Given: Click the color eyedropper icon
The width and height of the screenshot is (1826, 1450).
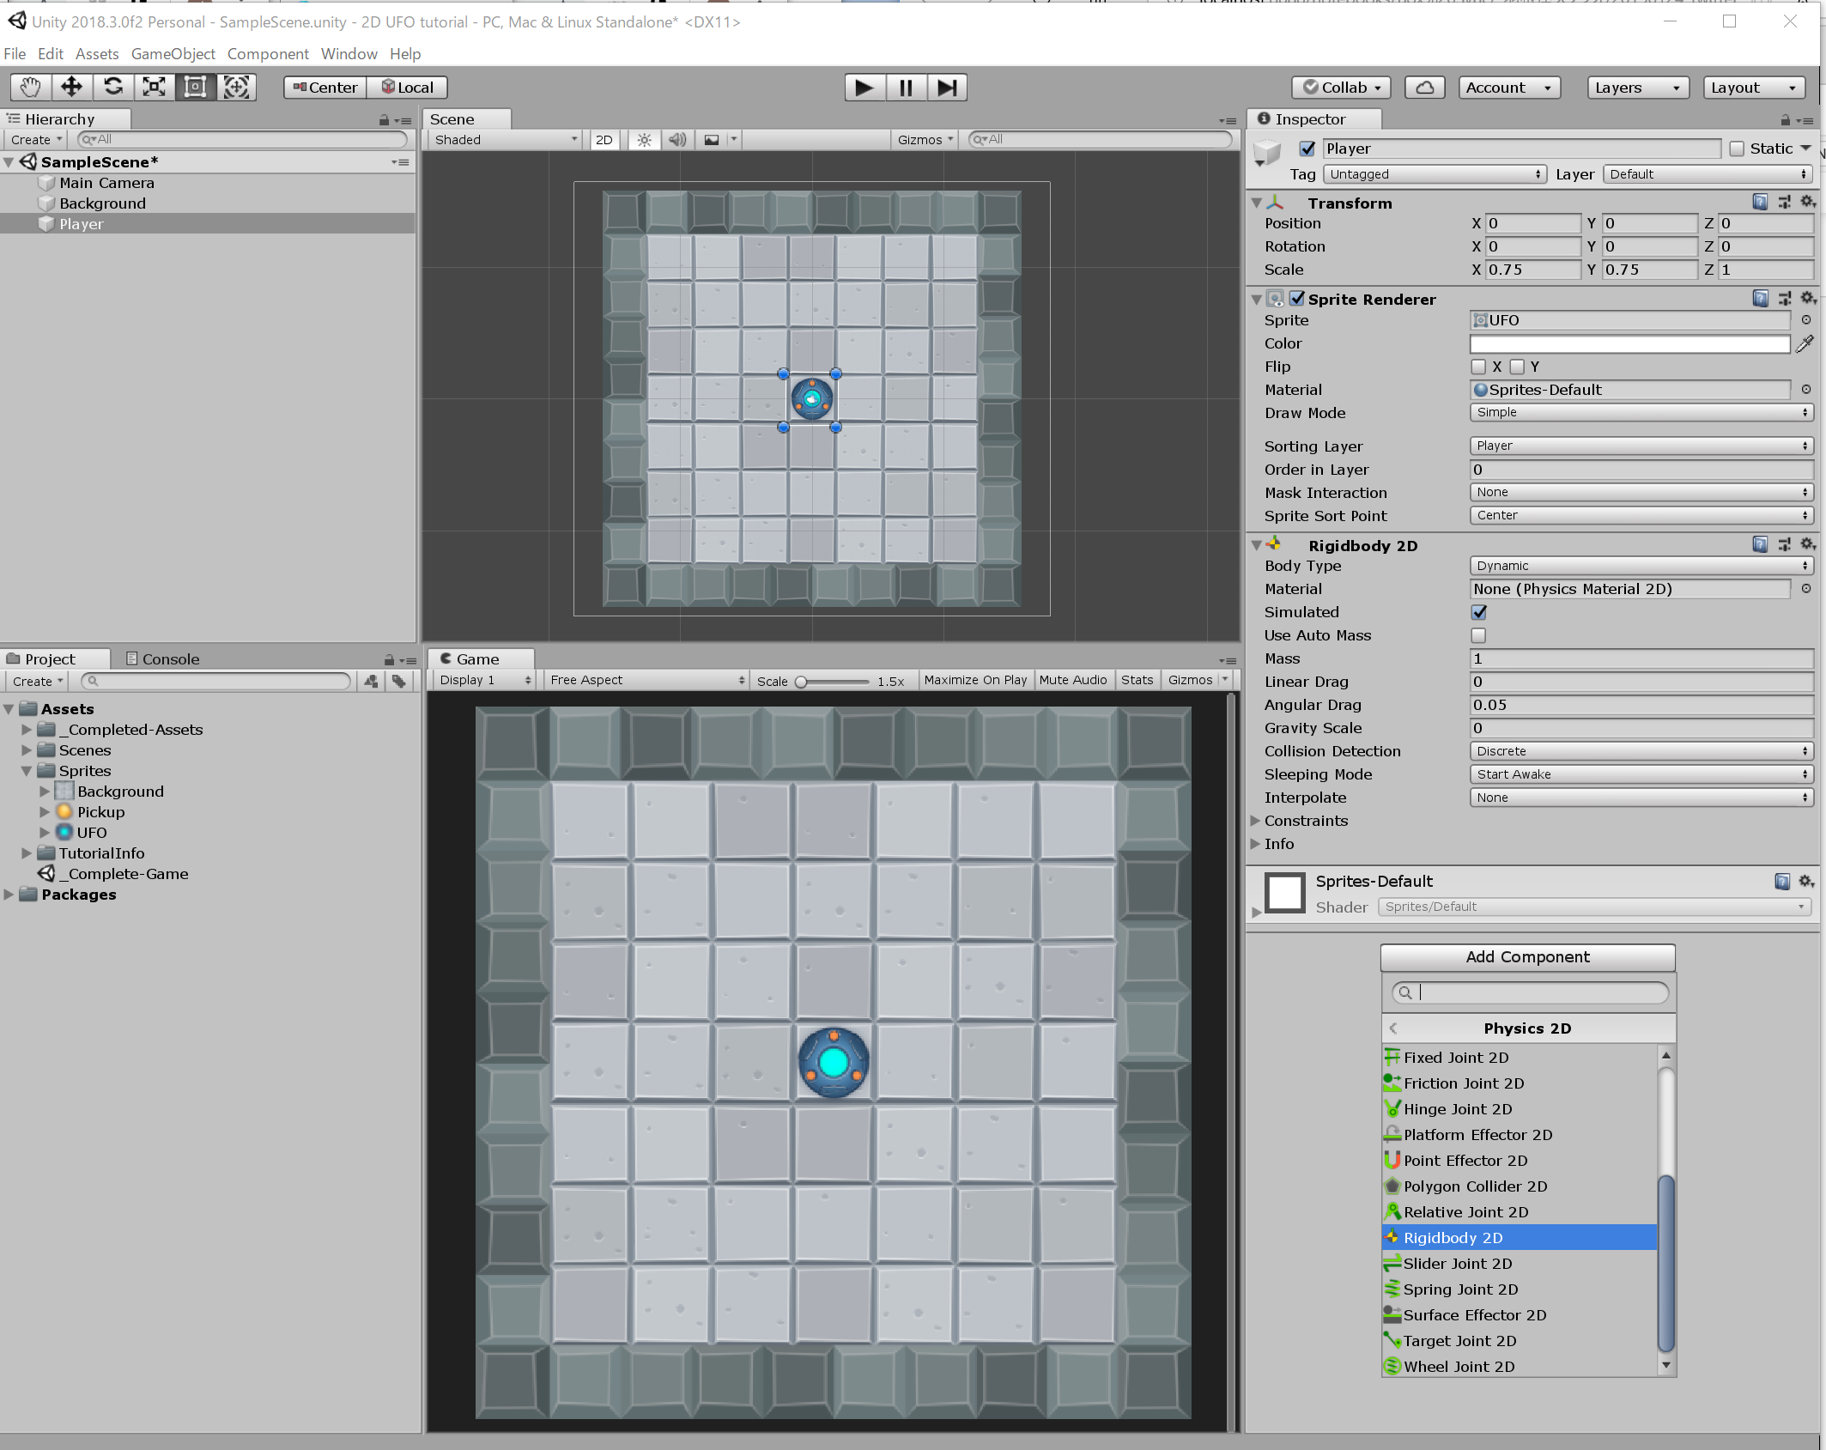Looking at the screenshot, I should (1805, 343).
